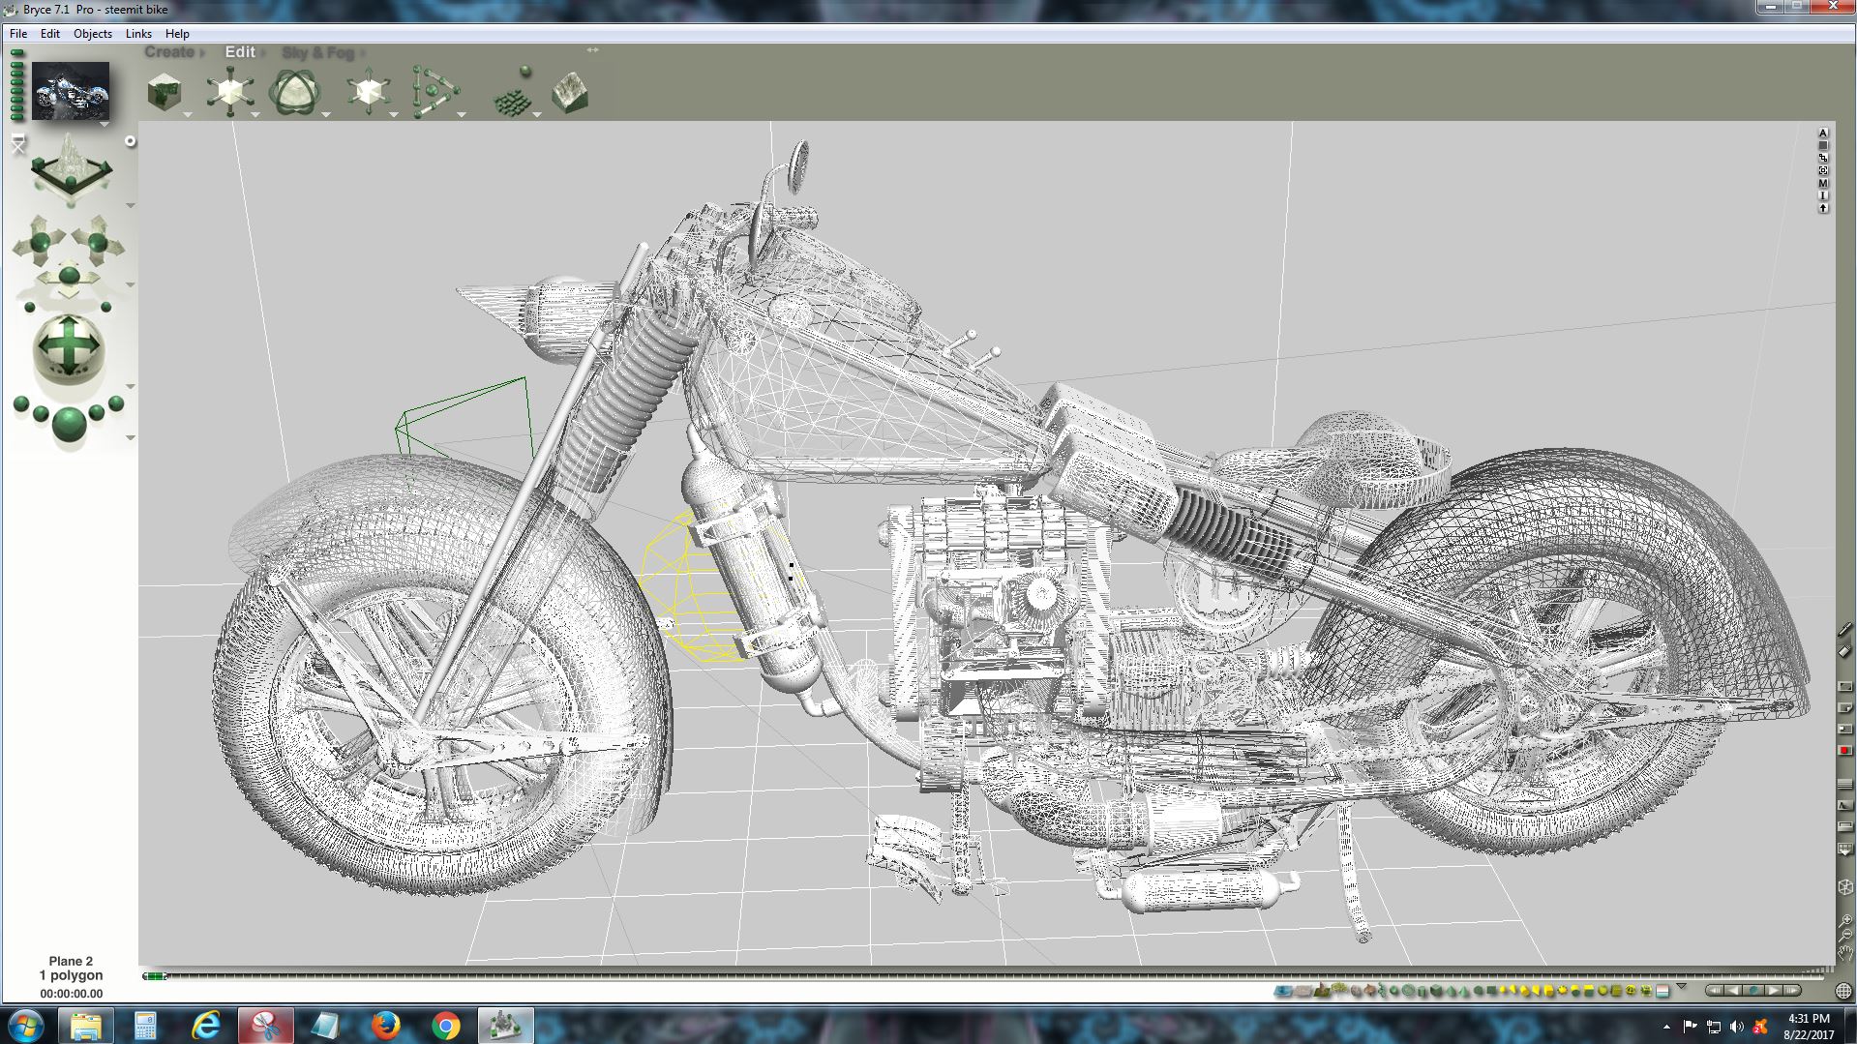Open the Help menu
This screenshot has height=1044, width=1857.
point(177,33)
